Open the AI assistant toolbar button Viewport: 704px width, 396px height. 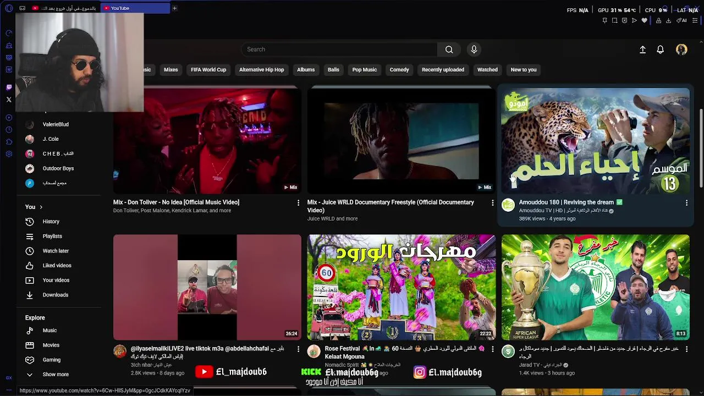(x=682, y=20)
